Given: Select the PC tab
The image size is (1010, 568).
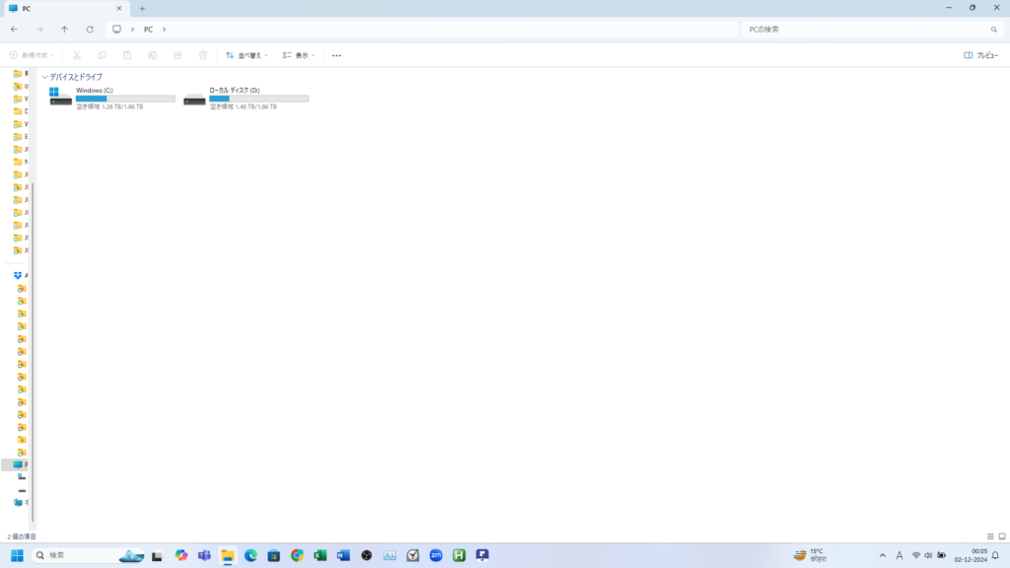Looking at the screenshot, I should coord(59,8).
